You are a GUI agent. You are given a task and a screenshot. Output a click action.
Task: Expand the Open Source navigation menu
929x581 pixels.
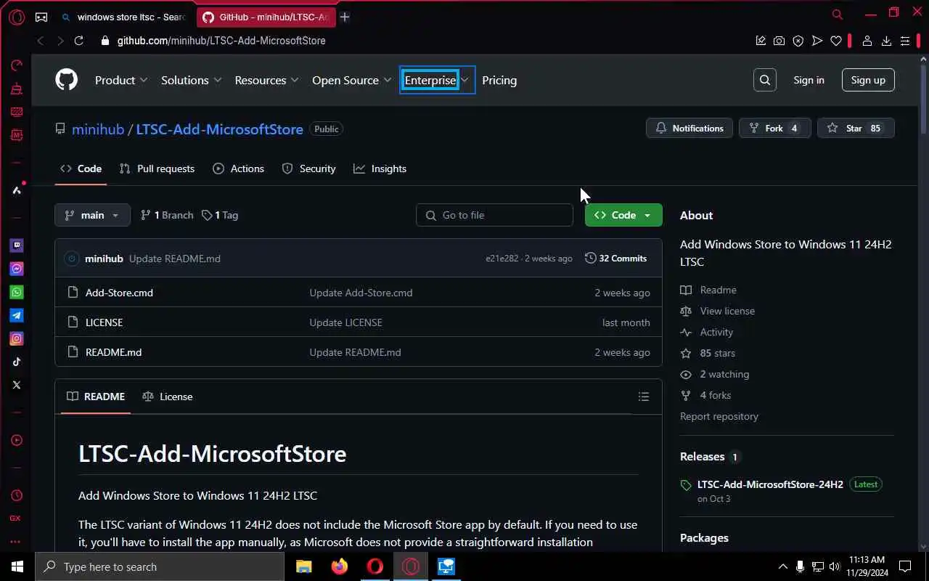[352, 80]
